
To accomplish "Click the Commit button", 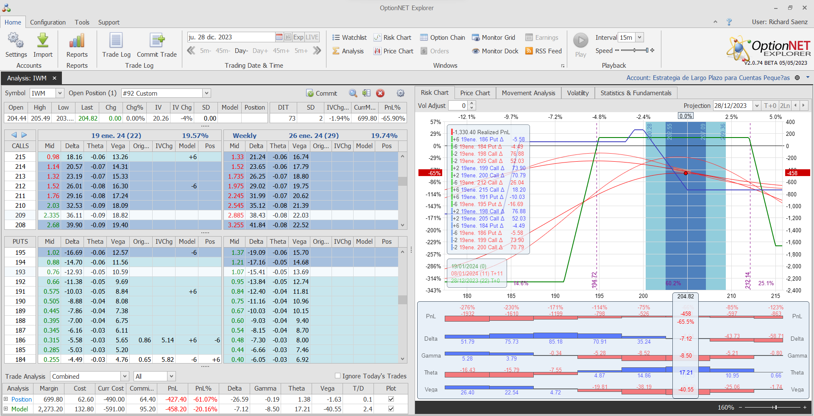I will click(x=322, y=94).
